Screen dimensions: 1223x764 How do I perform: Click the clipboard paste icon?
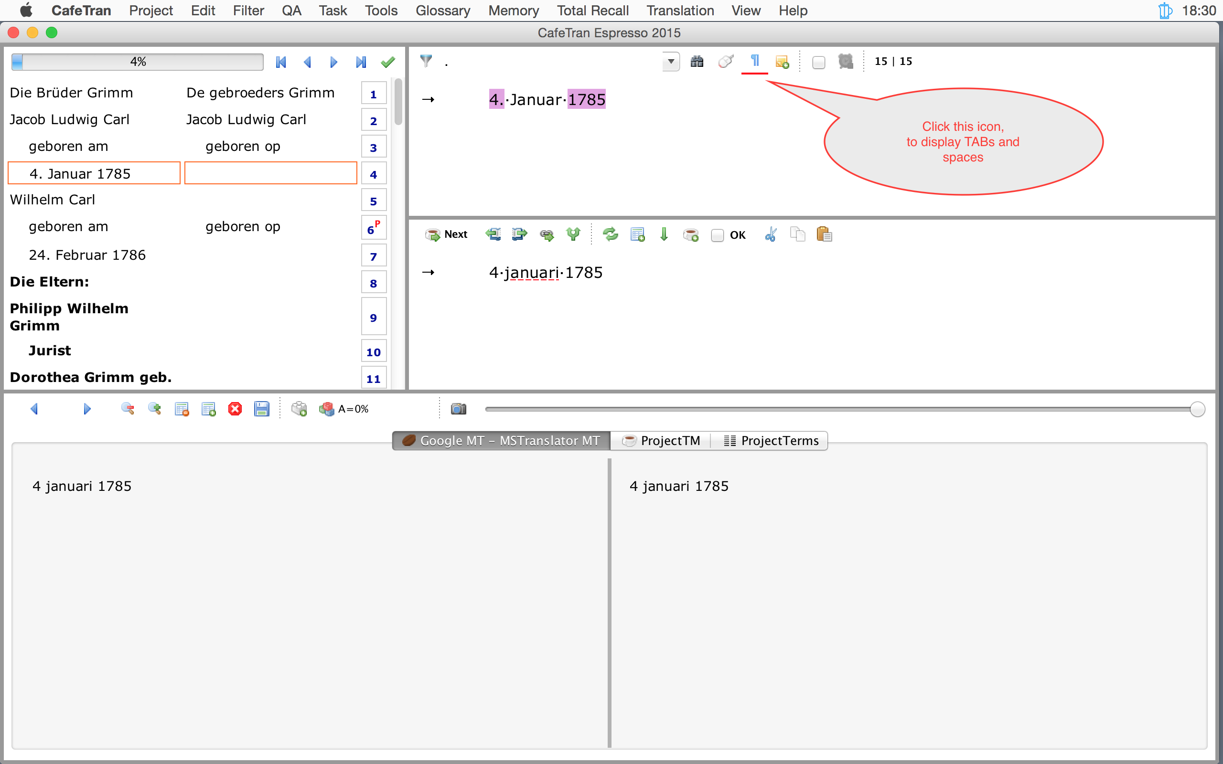824,234
